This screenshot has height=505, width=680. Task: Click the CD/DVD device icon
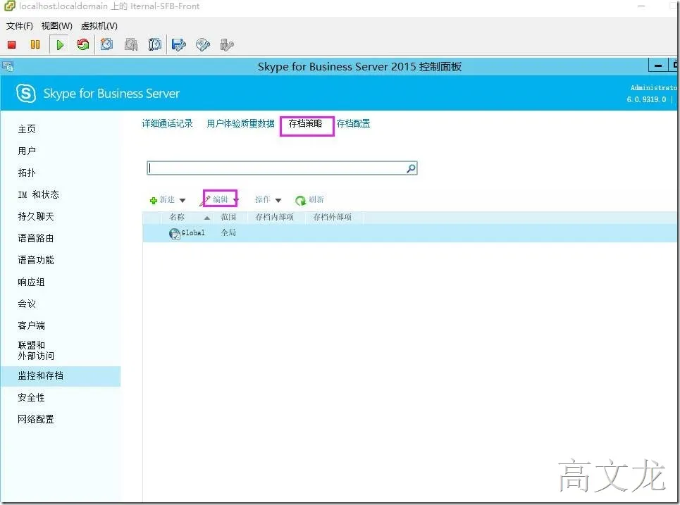click(203, 44)
